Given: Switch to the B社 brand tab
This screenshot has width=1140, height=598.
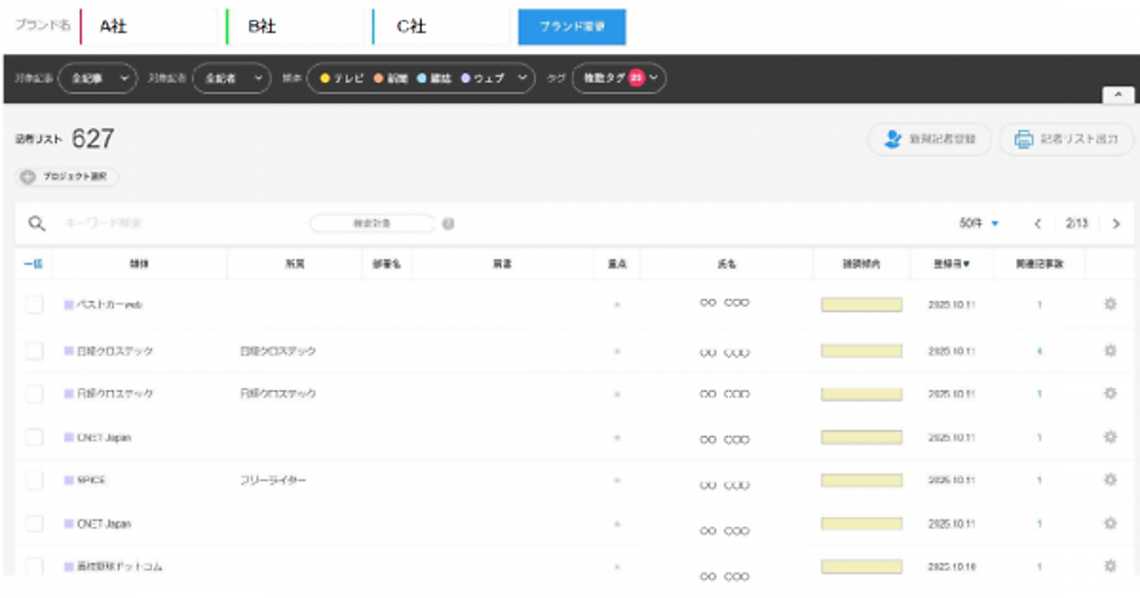Looking at the screenshot, I should pos(298,27).
